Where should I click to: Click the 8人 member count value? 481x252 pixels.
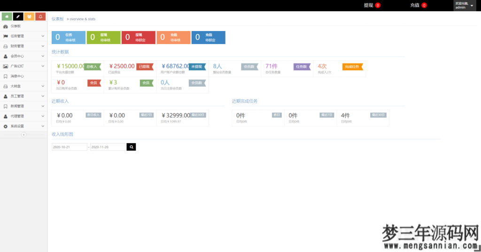pyautogui.click(x=217, y=66)
